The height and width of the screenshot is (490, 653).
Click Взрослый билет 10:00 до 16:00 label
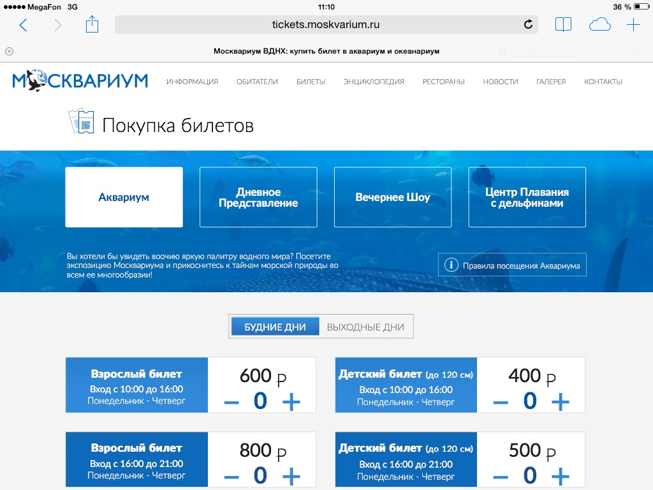pos(136,385)
